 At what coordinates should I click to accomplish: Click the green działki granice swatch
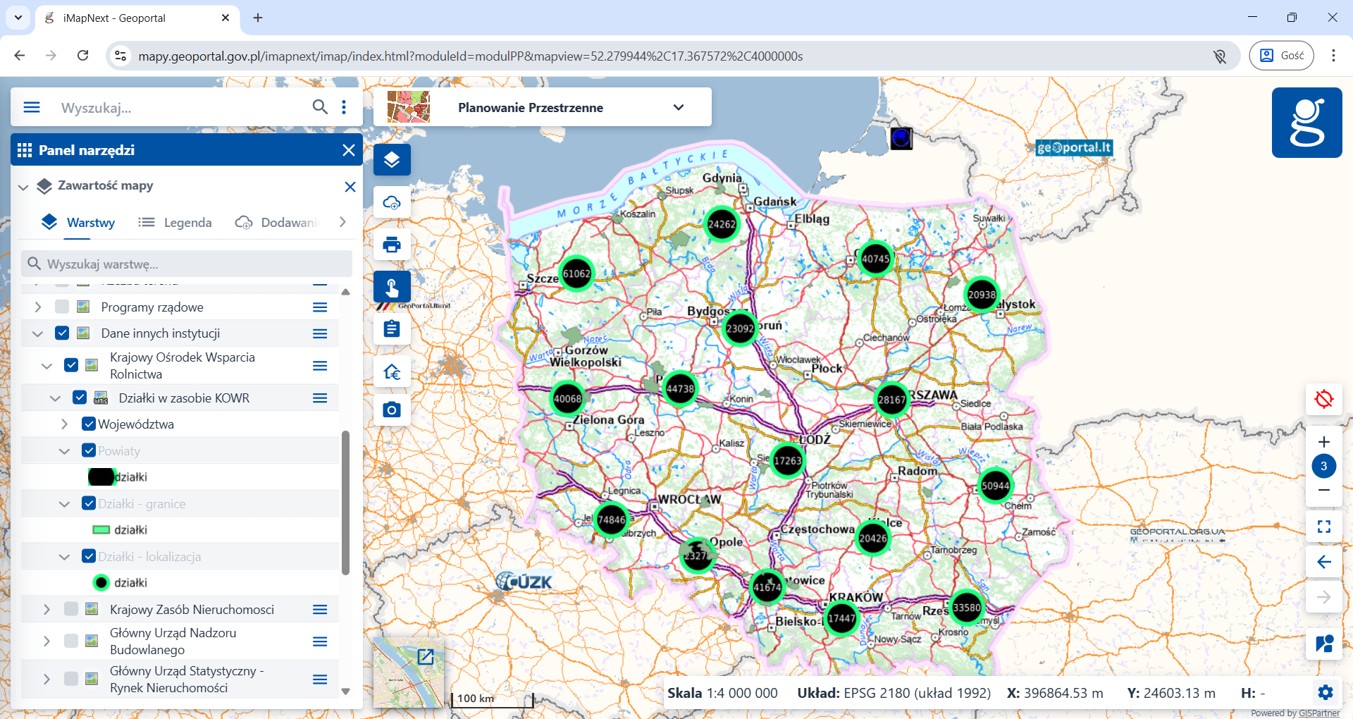101,530
